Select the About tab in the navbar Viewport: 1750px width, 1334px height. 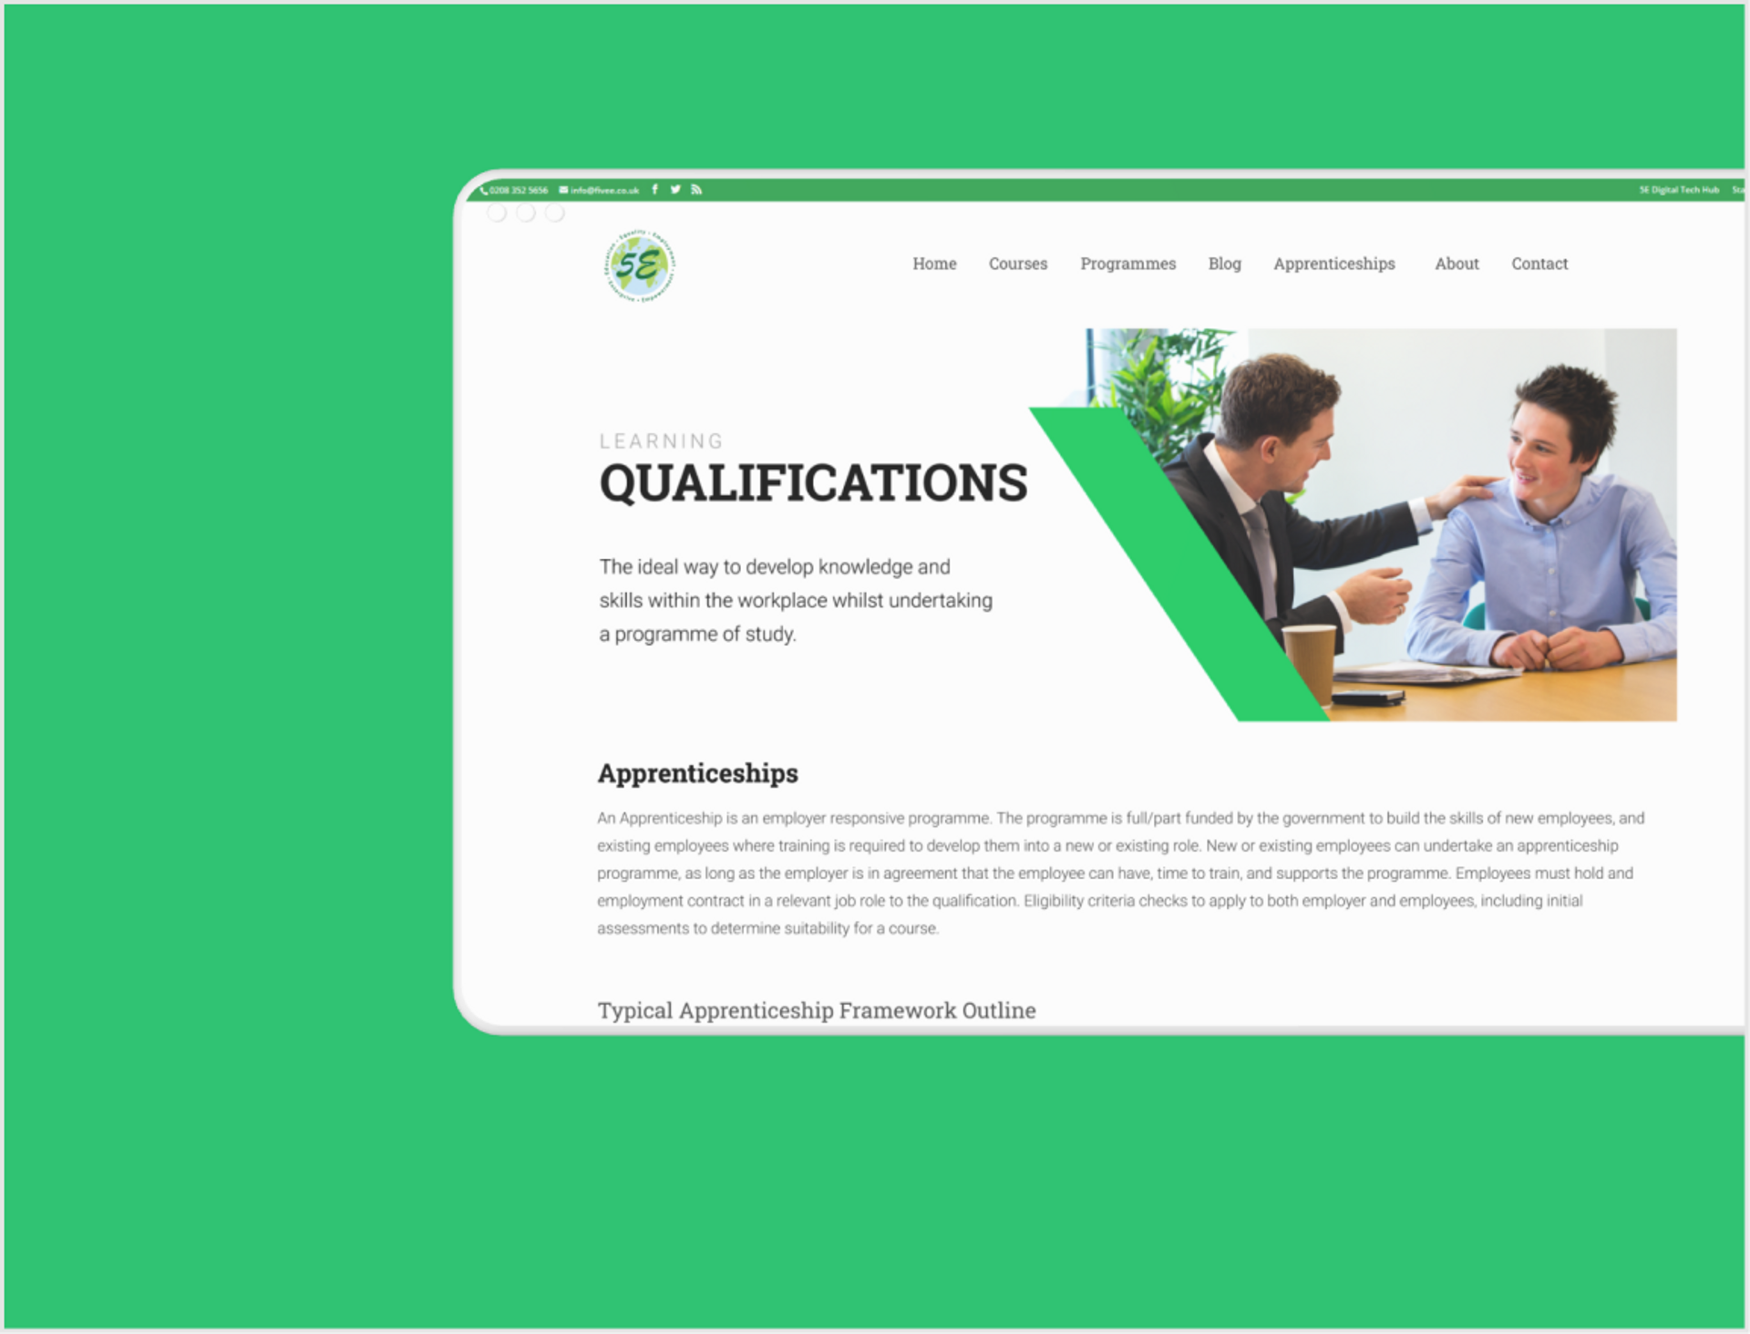point(1456,264)
